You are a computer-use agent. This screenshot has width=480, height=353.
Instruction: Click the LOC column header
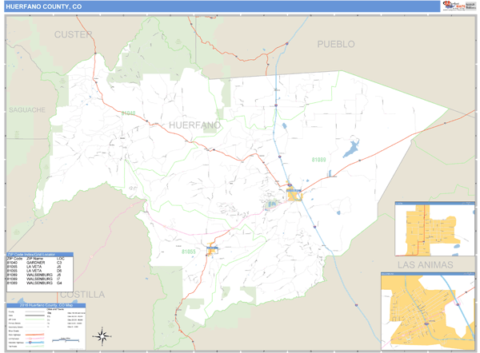(x=60, y=259)
